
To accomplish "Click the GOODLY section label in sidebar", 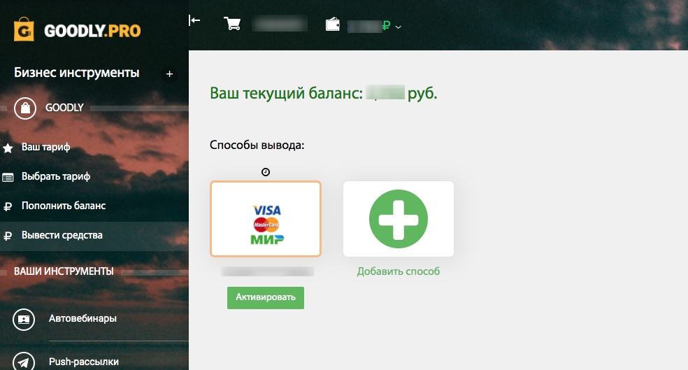I will (x=64, y=108).
